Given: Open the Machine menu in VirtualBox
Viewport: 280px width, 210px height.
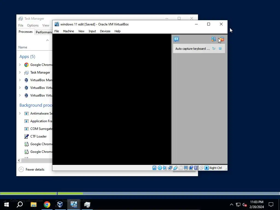Looking at the screenshot, I should click(68, 31).
